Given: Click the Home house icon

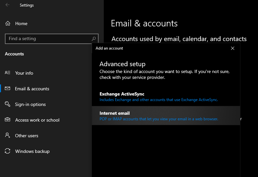Looking at the screenshot, I should [8, 23].
